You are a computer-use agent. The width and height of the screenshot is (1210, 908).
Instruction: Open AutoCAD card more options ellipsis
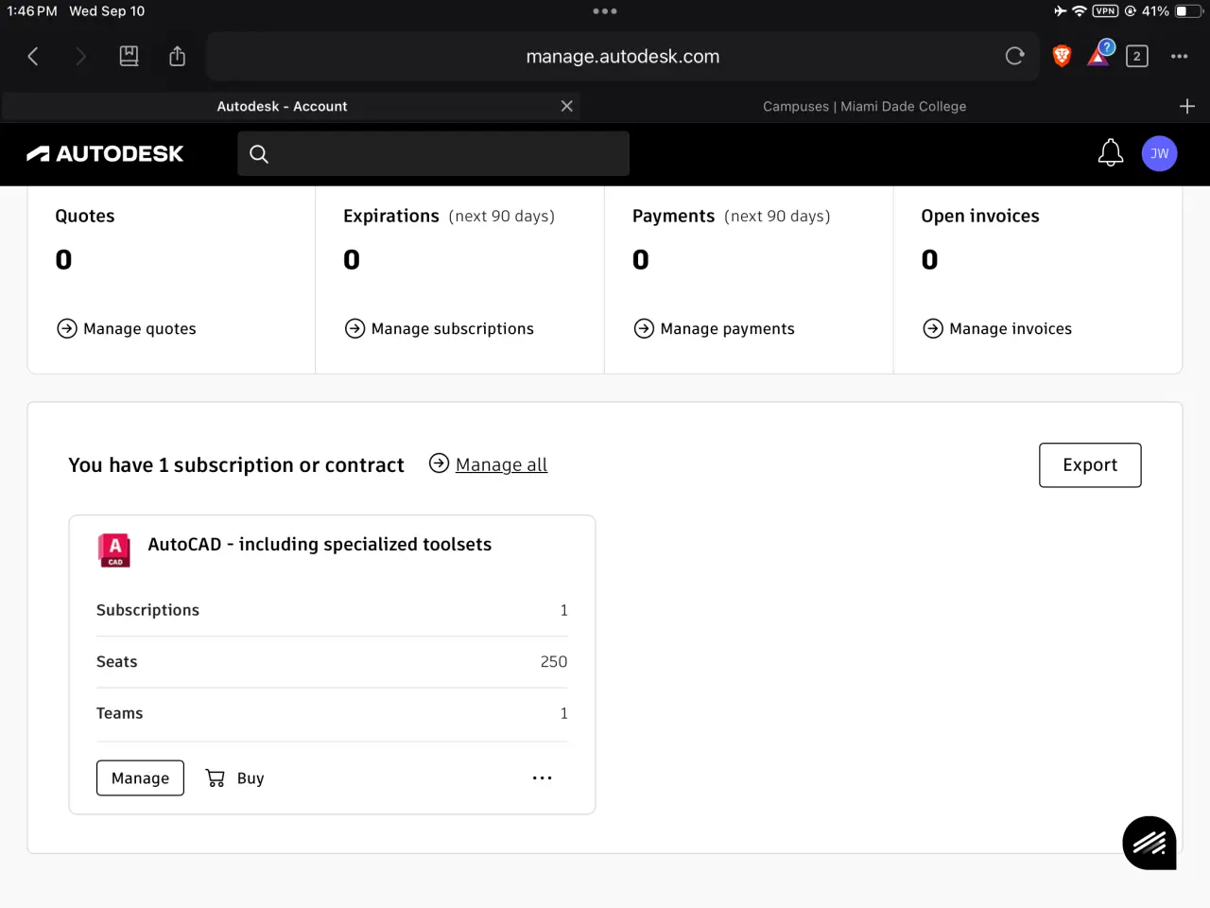(542, 778)
